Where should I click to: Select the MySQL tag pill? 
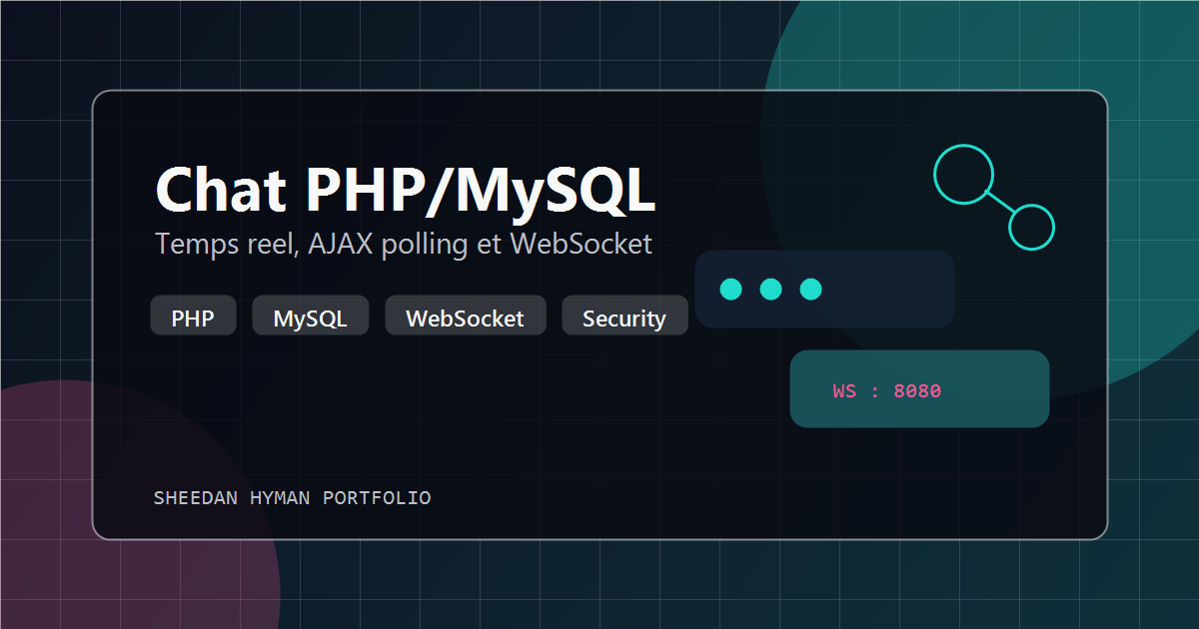(x=311, y=315)
